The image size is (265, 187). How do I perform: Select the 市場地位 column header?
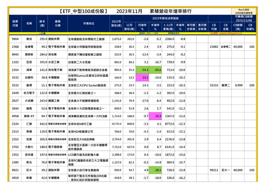88,24
